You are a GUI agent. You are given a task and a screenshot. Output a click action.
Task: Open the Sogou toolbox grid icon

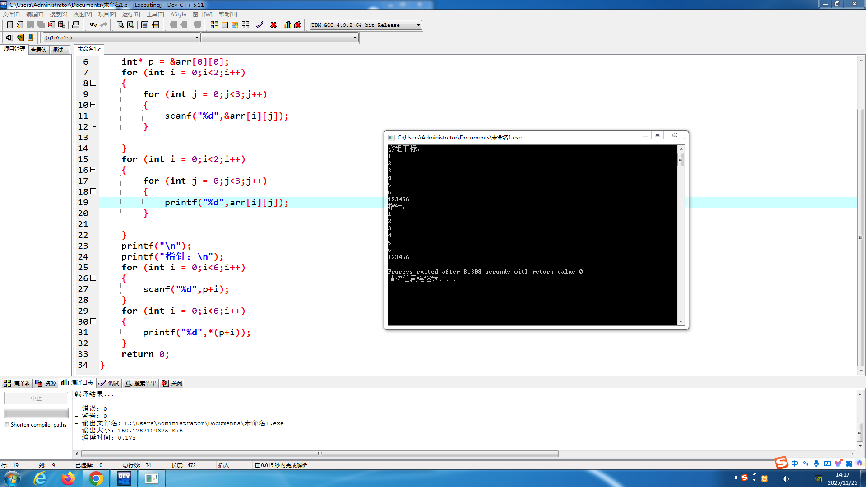click(849, 464)
